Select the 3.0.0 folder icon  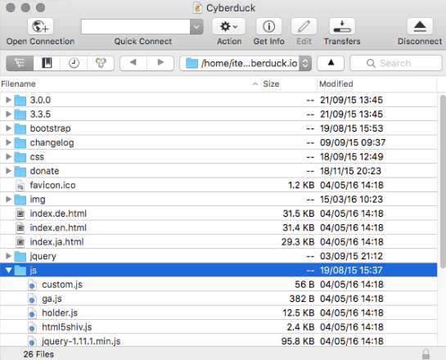(20, 100)
